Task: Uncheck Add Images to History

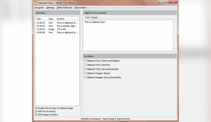Action: click(36, 114)
